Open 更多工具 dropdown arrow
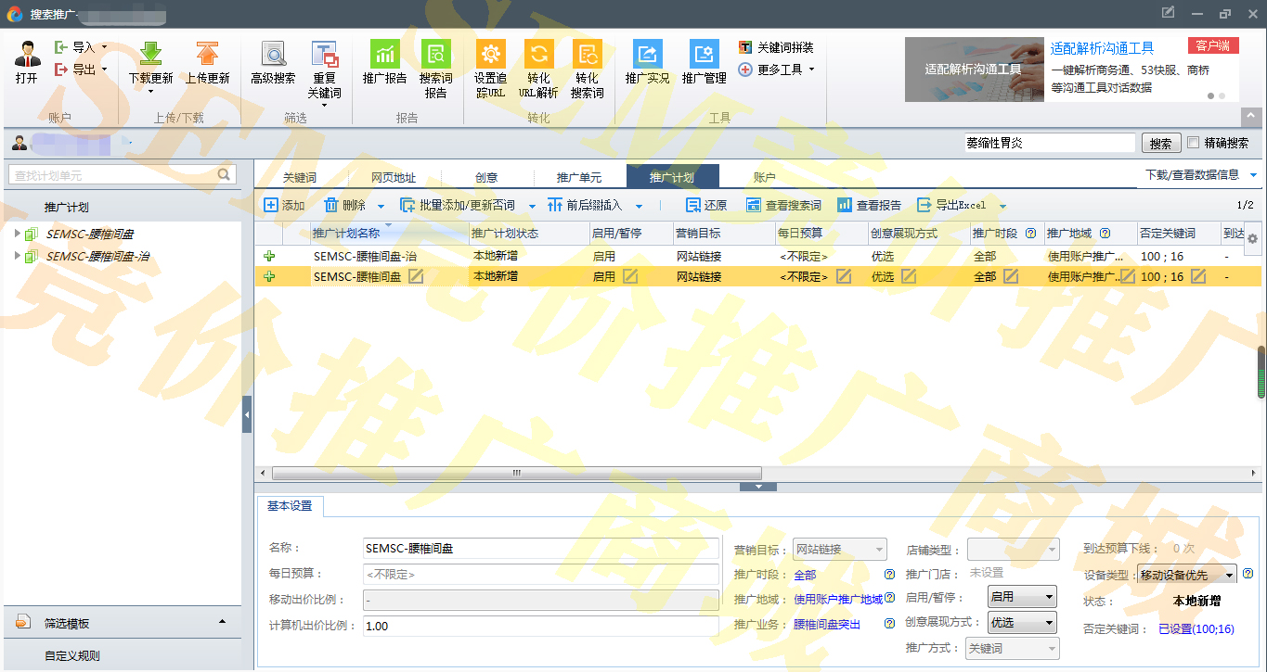 point(811,70)
